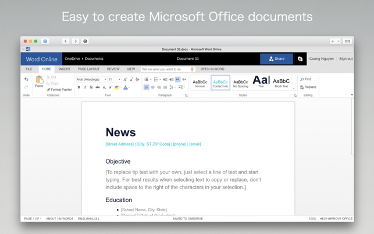Open the line spacing dropdown
The image size is (374, 234).
(x=172, y=87)
